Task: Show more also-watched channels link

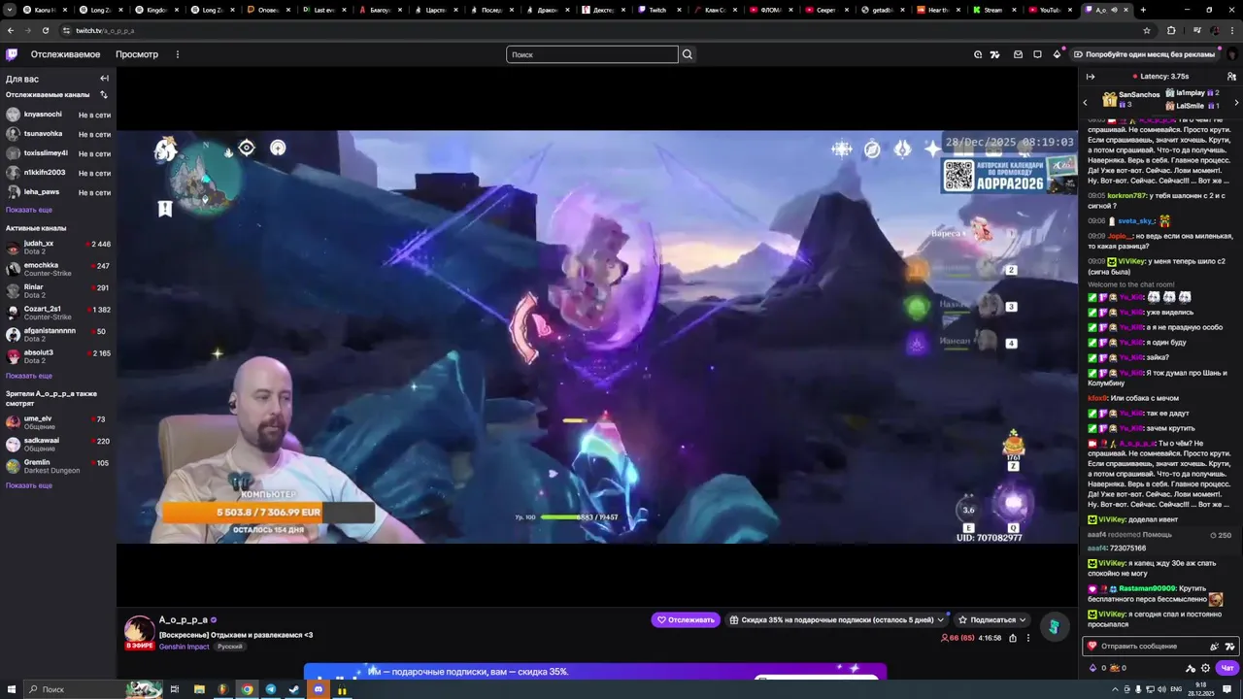Action: click(29, 485)
